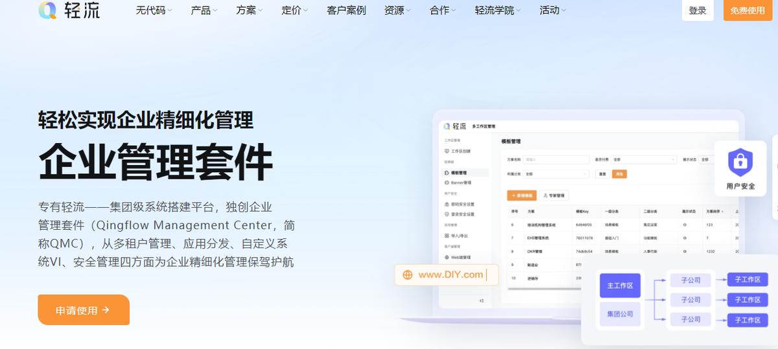Click the OKR管理 table row
The height and width of the screenshot is (349, 778).
(x=622, y=251)
